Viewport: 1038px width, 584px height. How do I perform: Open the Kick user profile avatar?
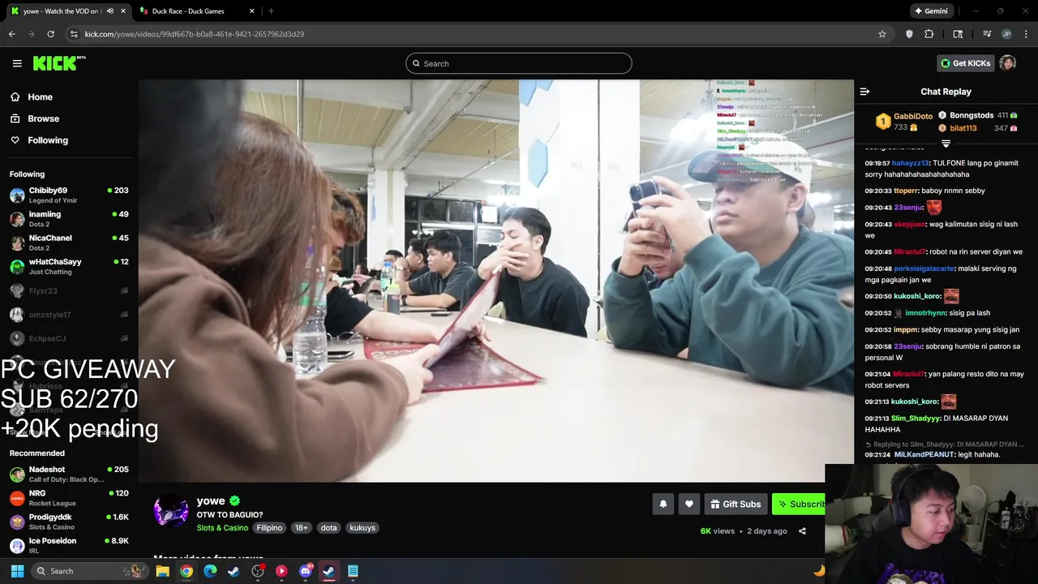(1007, 63)
